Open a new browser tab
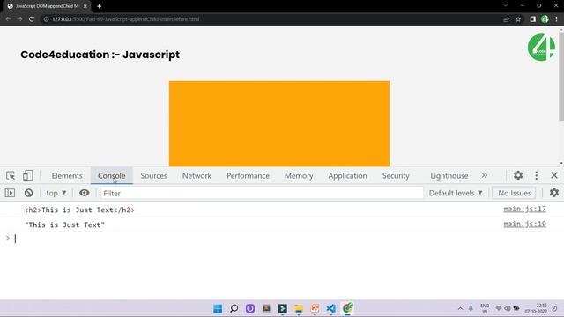The width and height of the screenshot is (564, 317). (x=99, y=6)
